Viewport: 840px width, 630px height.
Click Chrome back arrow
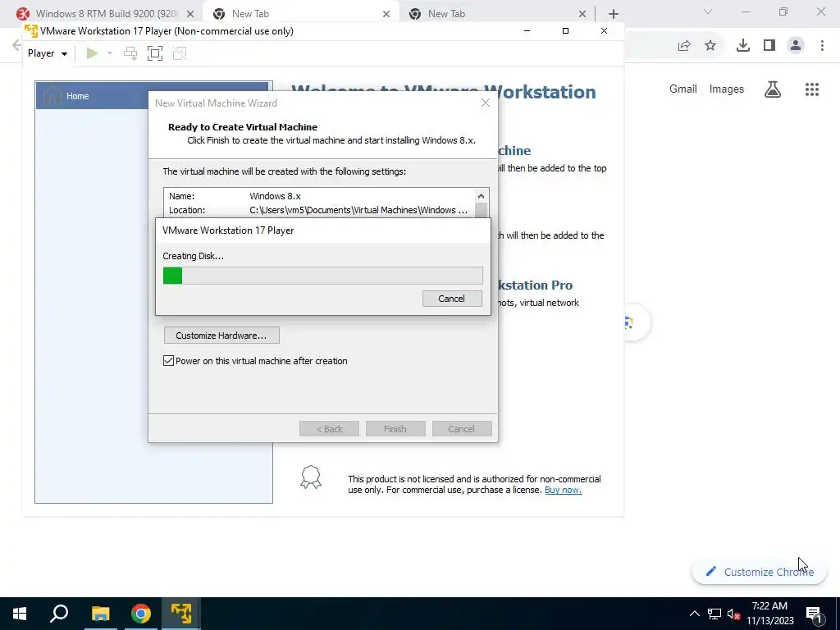point(16,45)
